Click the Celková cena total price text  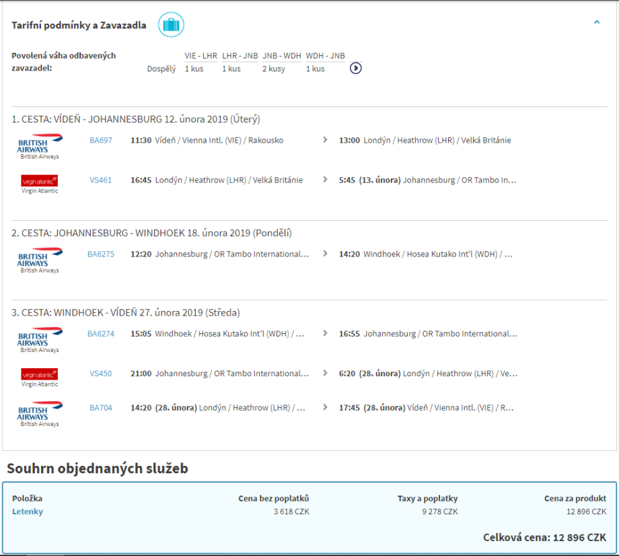point(544,537)
